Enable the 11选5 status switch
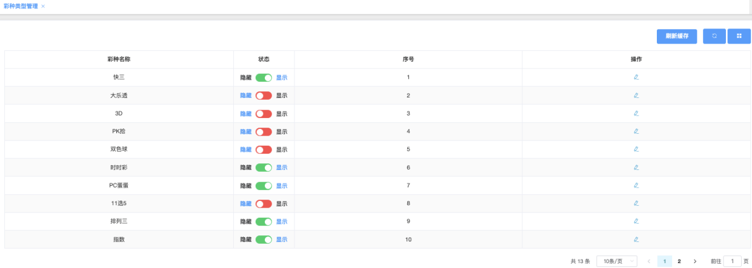This screenshot has width=752, height=268. point(264,204)
